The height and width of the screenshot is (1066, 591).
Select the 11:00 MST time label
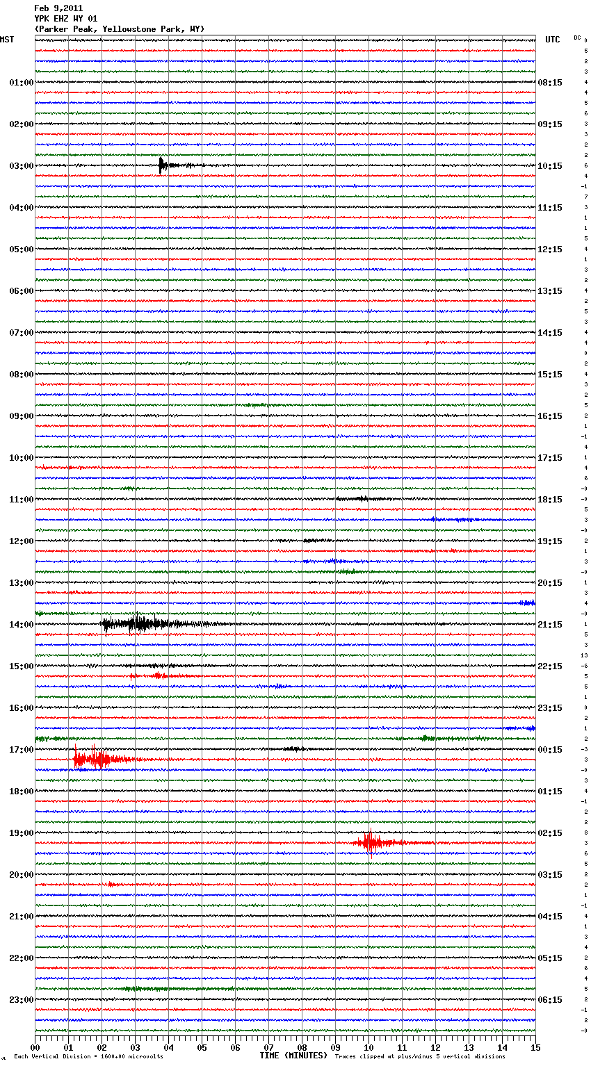click(22, 500)
